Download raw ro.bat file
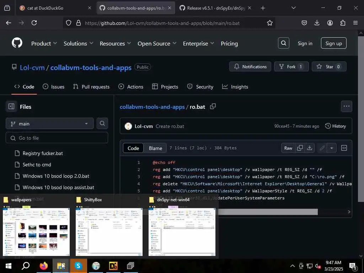 click(x=310, y=148)
